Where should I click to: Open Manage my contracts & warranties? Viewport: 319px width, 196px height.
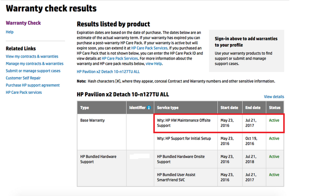click(x=34, y=64)
